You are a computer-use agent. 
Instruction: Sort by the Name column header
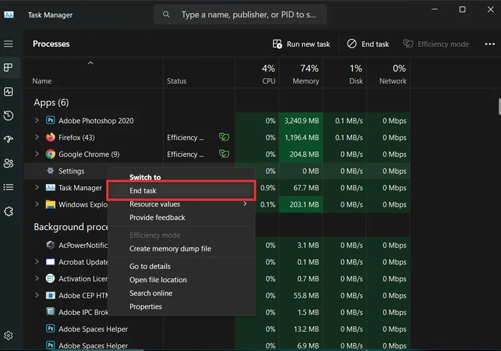point(93,73)
